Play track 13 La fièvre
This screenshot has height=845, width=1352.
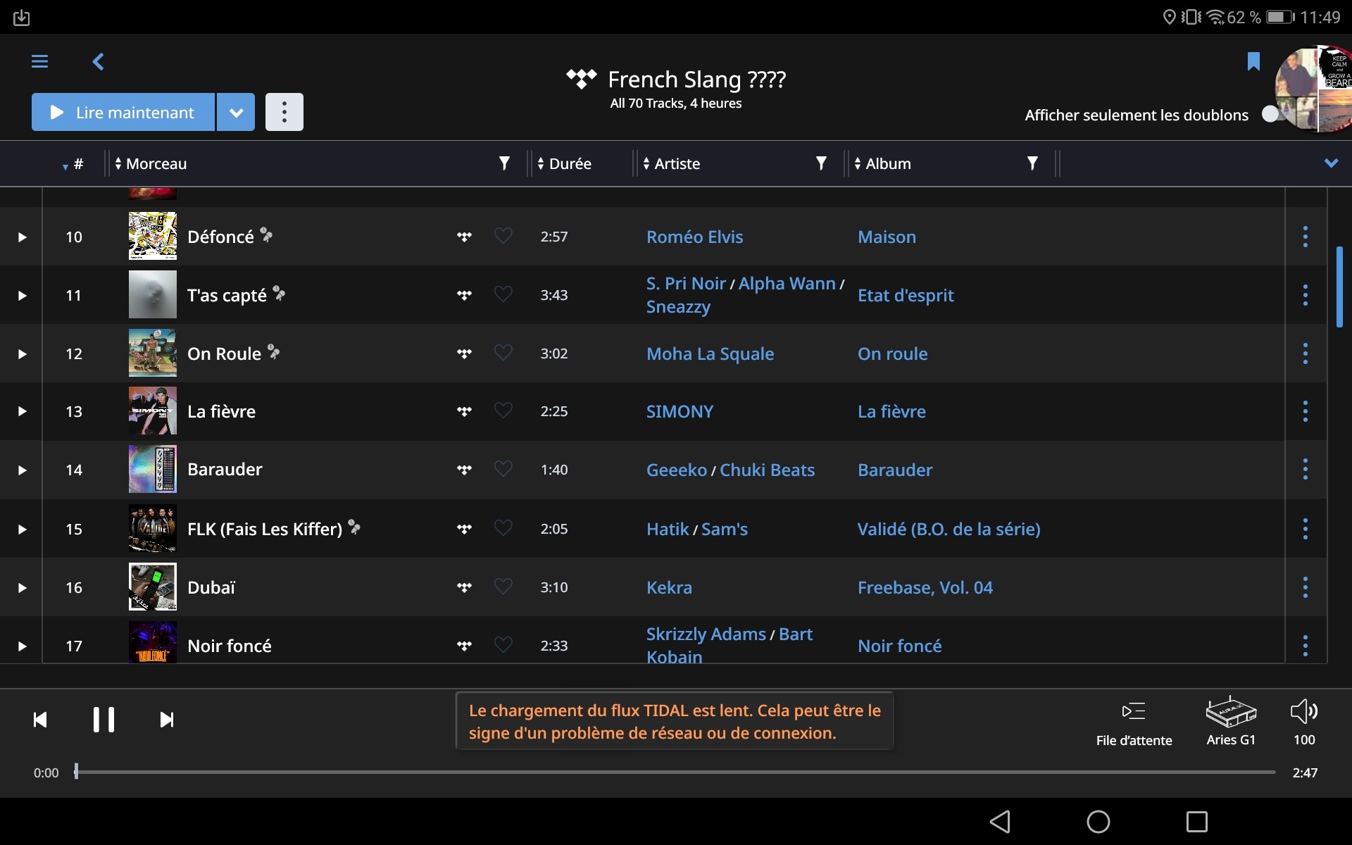coord(22,411)
